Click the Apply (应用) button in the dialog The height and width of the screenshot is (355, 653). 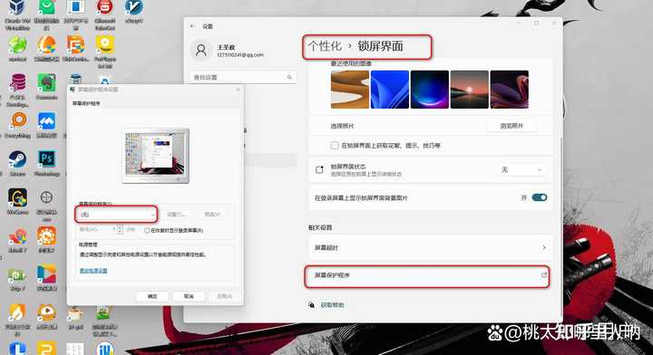click(x=225, y=296)
